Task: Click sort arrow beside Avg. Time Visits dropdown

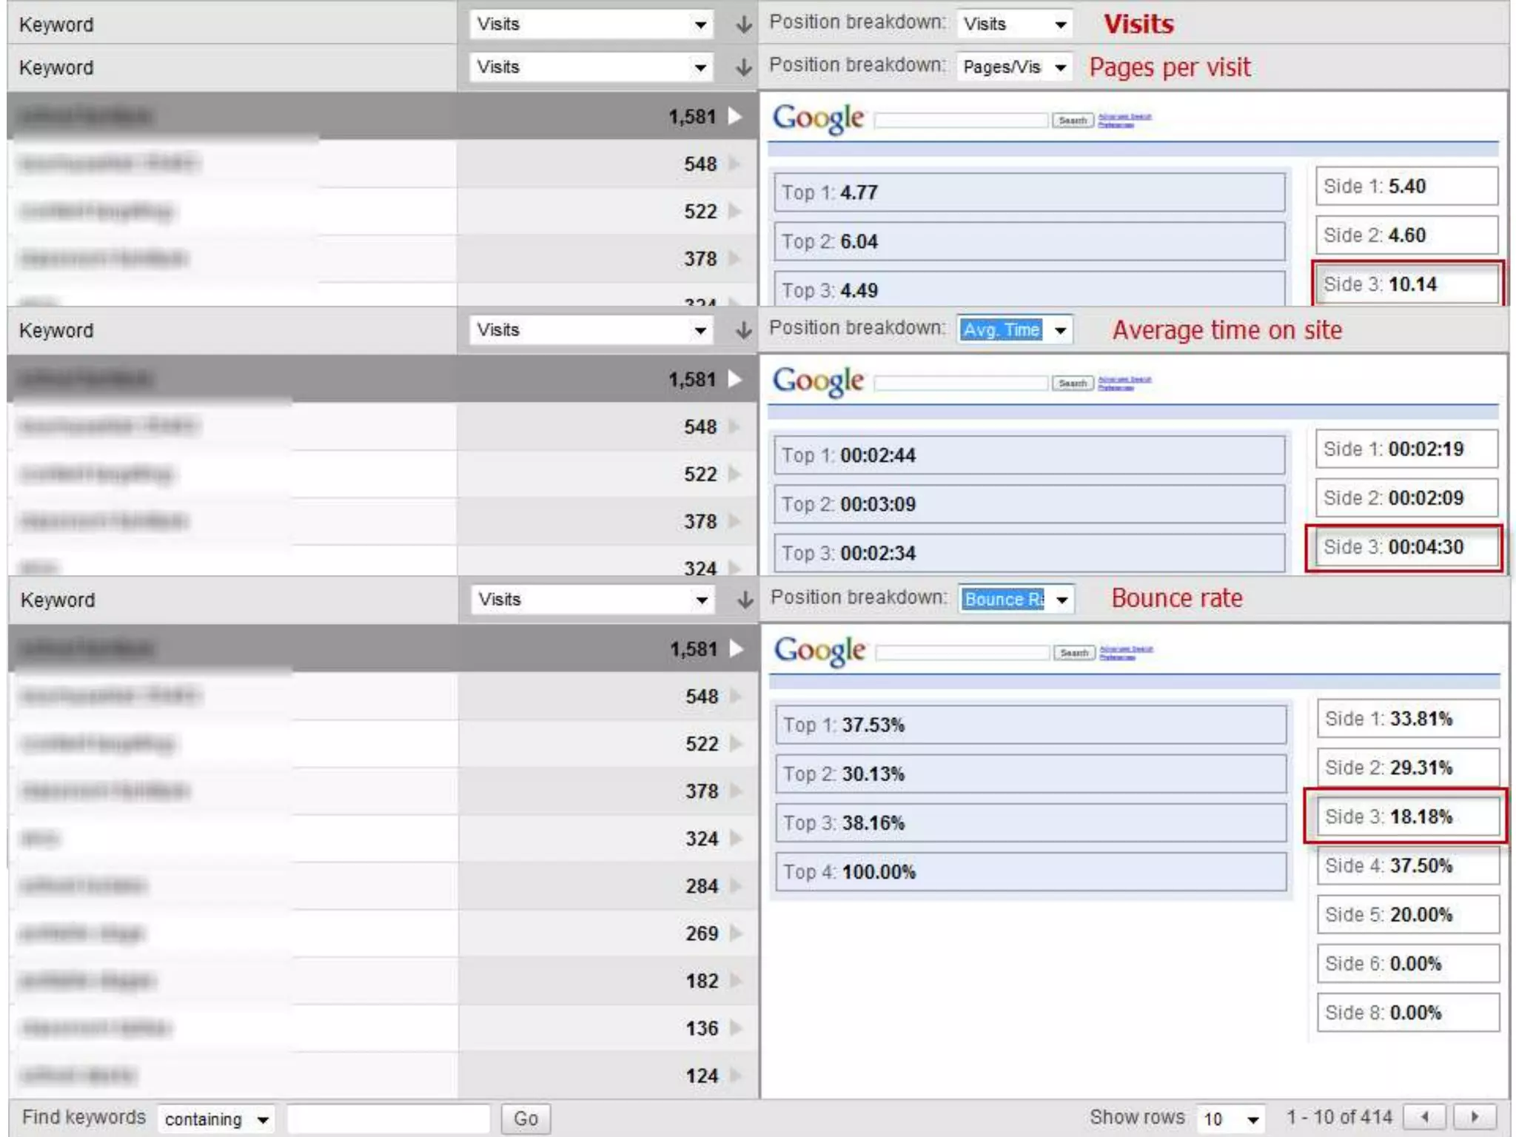Action: pos(744,330)
